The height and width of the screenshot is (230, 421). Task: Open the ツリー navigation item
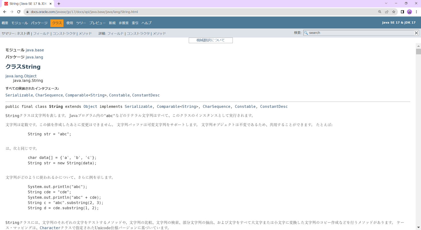(81, 23)
